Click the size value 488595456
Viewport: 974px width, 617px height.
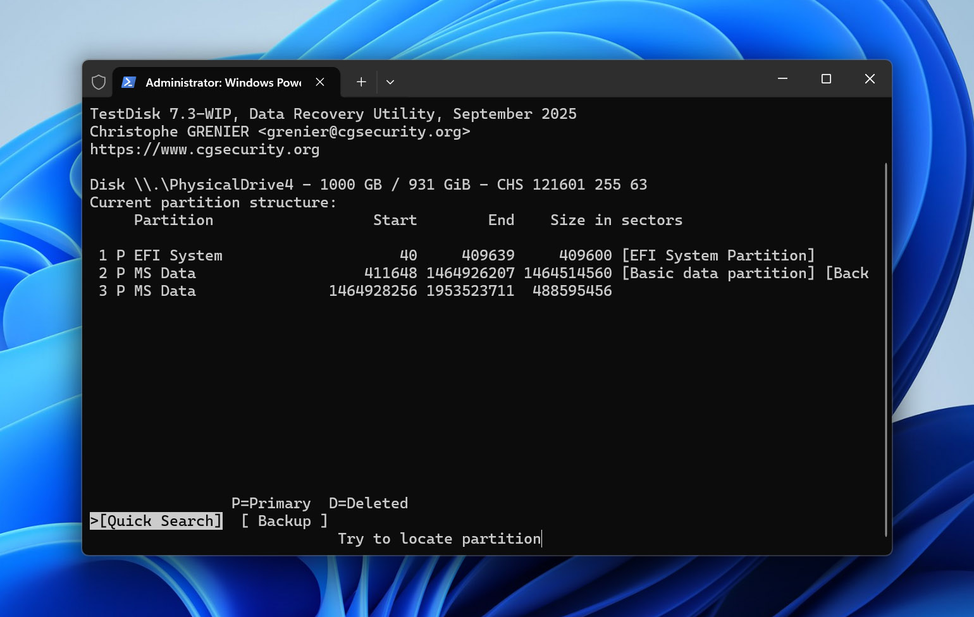[x=572, y=291]
